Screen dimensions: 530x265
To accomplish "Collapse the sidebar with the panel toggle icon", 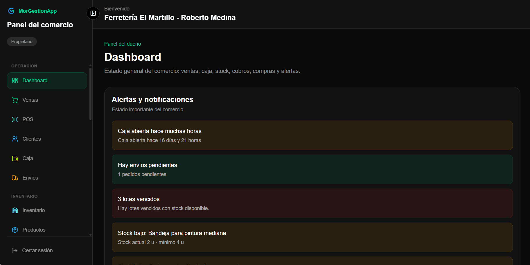I will (x=93, y=13).
